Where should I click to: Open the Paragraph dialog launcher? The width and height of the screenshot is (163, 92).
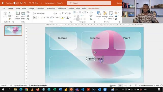[94, 22]
